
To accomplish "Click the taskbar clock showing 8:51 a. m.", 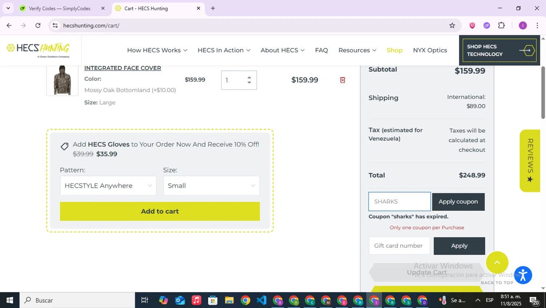I will [511, 300].
